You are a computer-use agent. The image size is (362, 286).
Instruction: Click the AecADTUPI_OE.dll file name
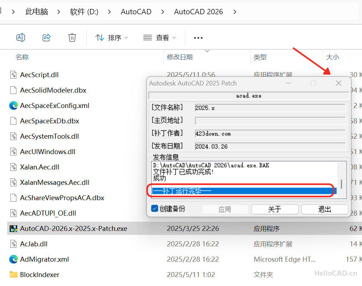pos(48,213)
